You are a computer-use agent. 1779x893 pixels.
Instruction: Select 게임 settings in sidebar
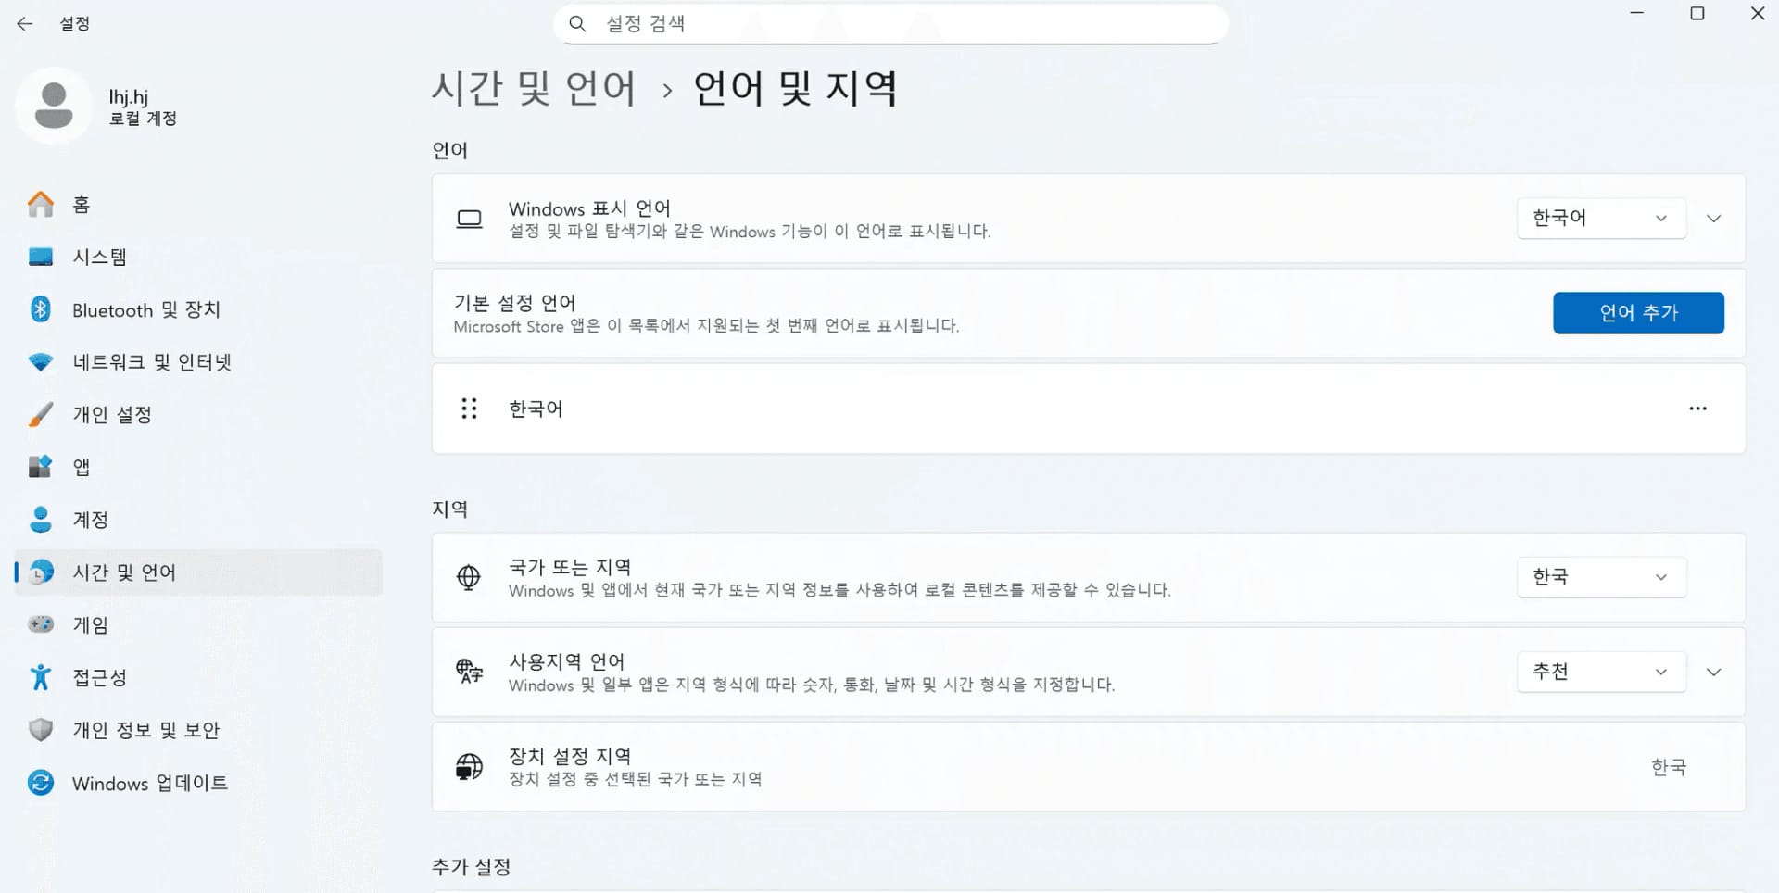pos(89,624)
